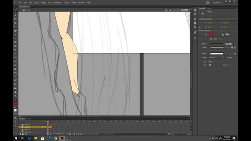
Task: Toggle show or hide all layers header icon
Action: click(45, 122)
